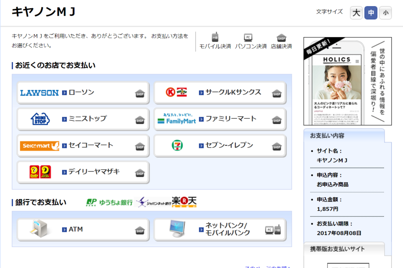Set text size to medium (中)
Viewport: 403px width, 268px height.
(x=371, y=13)
